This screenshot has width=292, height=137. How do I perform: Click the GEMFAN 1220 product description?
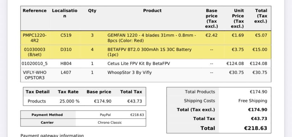(x=152, y=38)
